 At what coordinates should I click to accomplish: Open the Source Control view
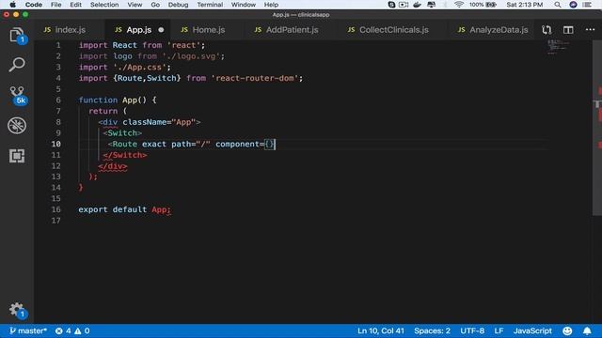click(x=17, y=95)
